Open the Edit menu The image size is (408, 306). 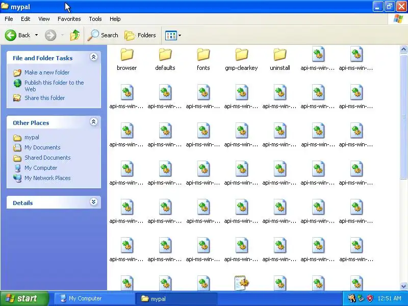tap(25, 19)
